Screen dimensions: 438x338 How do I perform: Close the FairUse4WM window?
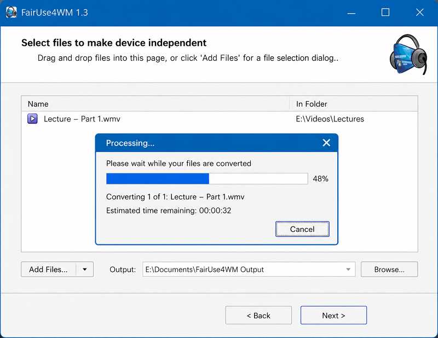419,13
